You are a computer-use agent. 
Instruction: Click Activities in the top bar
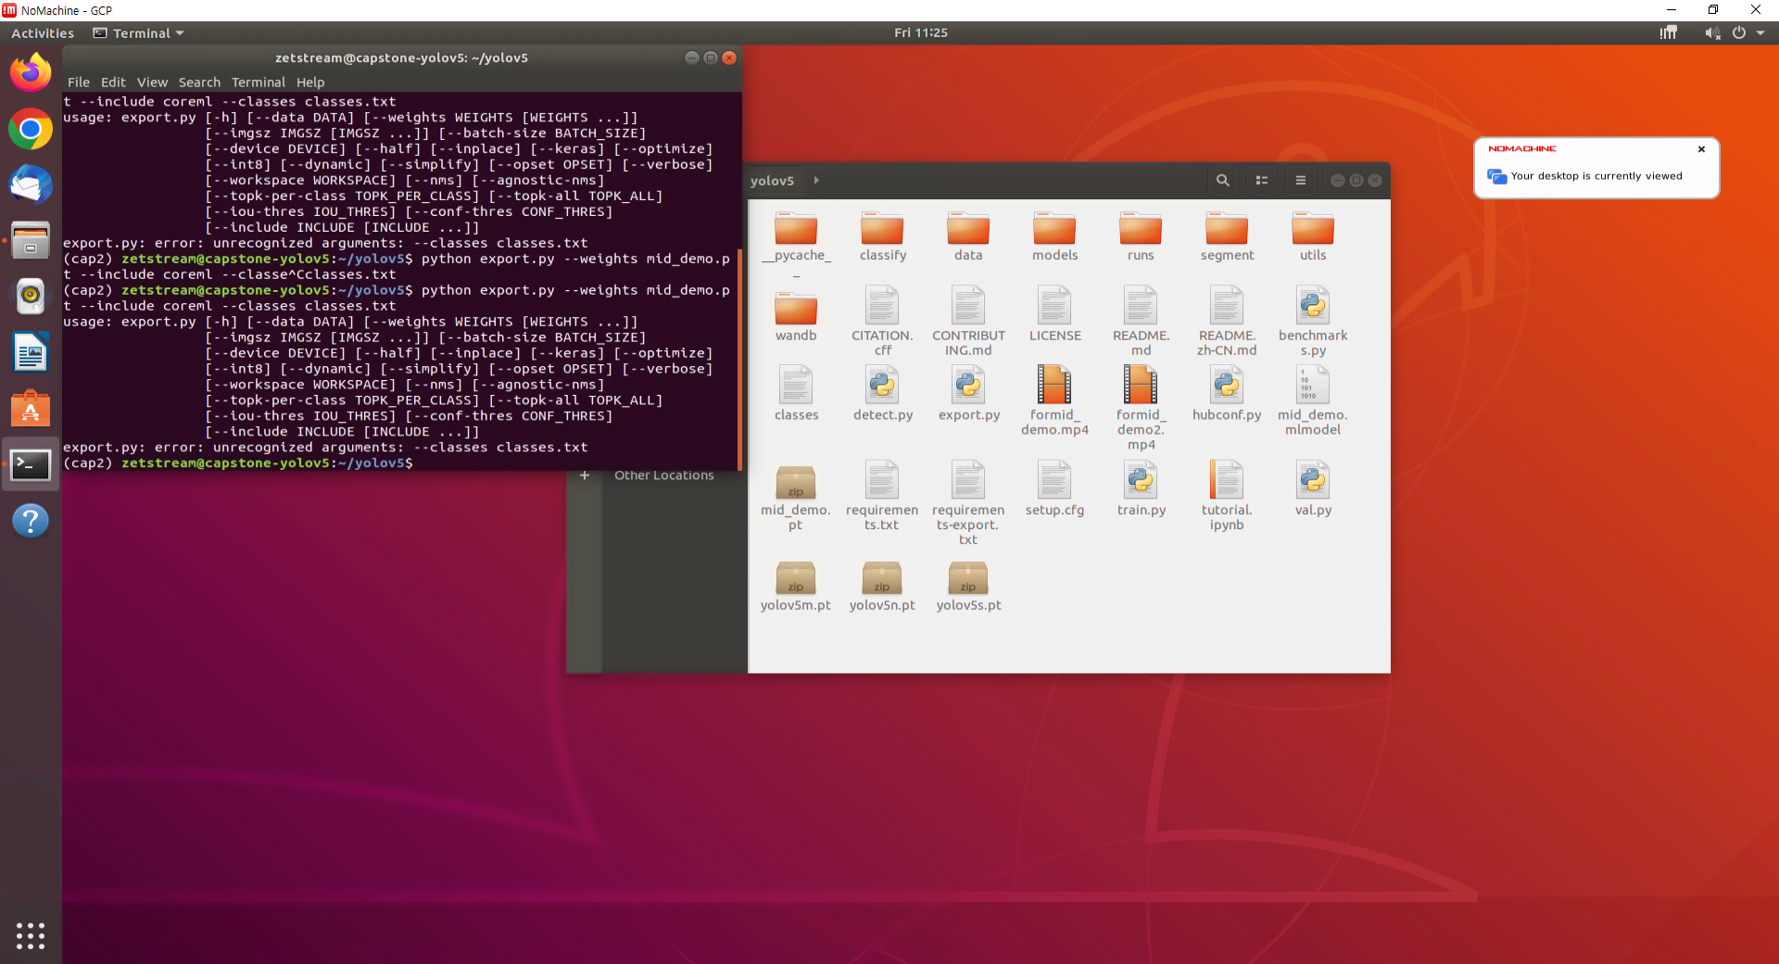[x=42, y=32]
